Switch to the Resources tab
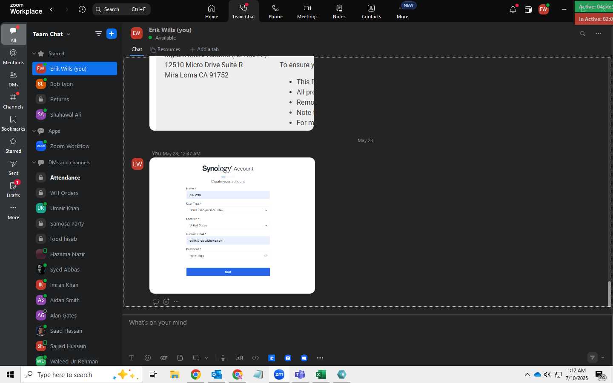613x383 pixels. (165, 49)
